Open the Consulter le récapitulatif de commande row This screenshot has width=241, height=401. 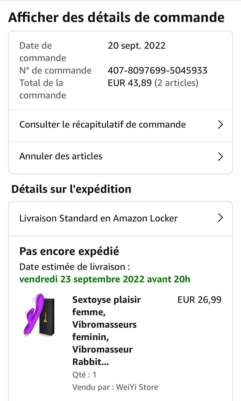click(x=102, y=125)
